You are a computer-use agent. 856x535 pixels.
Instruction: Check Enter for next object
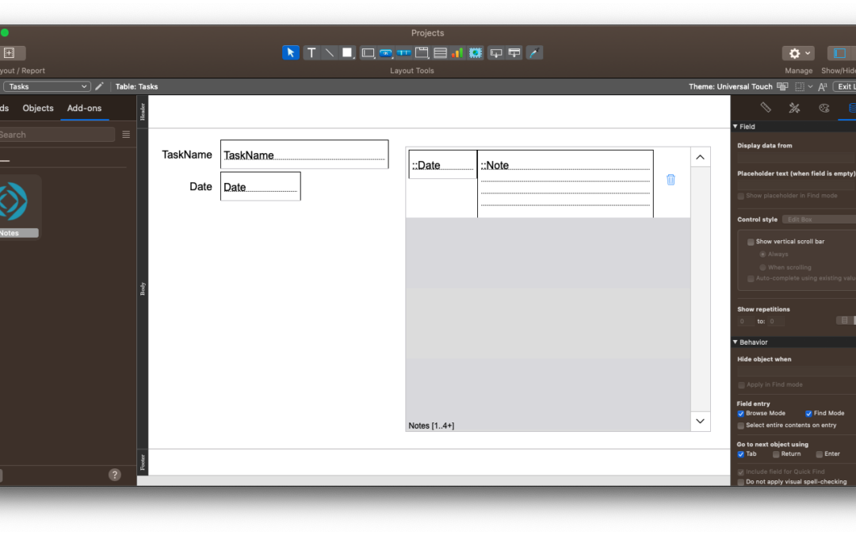819,454
